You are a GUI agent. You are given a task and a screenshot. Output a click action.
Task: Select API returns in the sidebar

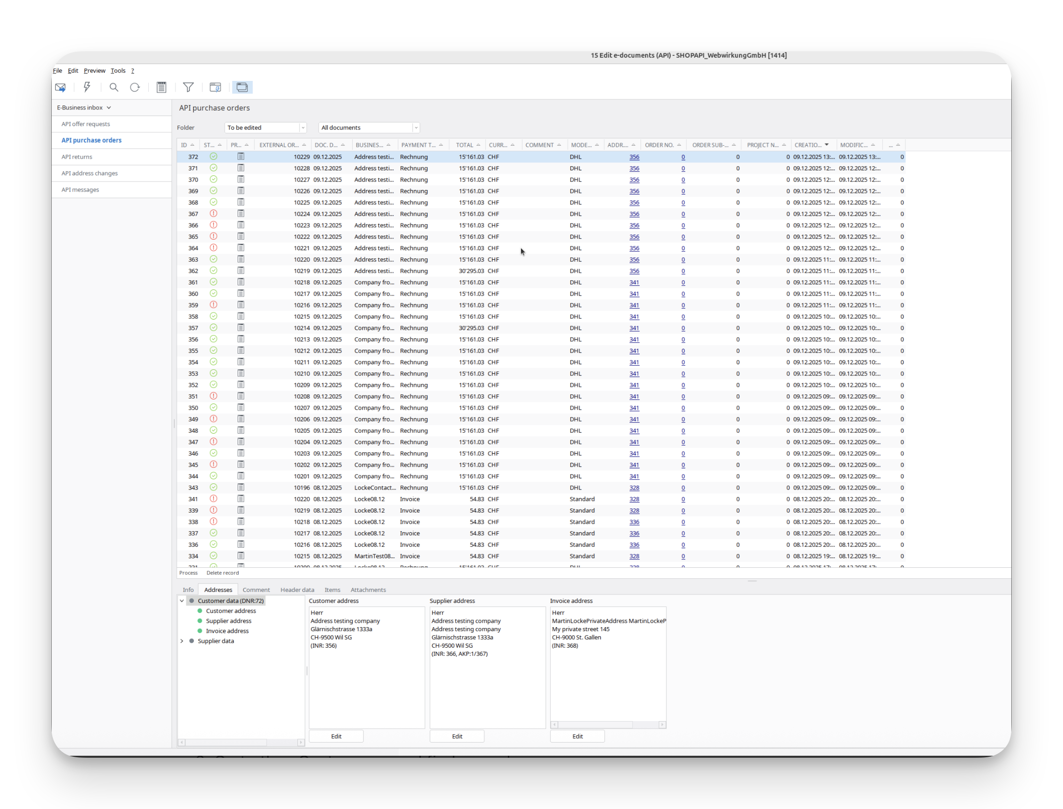click(x=77, y=157)
